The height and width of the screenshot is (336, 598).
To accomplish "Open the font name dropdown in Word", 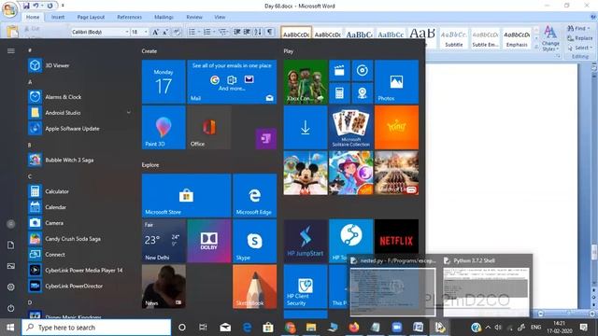I will pyautogui.click(x=127, y=32).
